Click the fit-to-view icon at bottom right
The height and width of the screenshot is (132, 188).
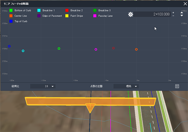coord(177,86)
